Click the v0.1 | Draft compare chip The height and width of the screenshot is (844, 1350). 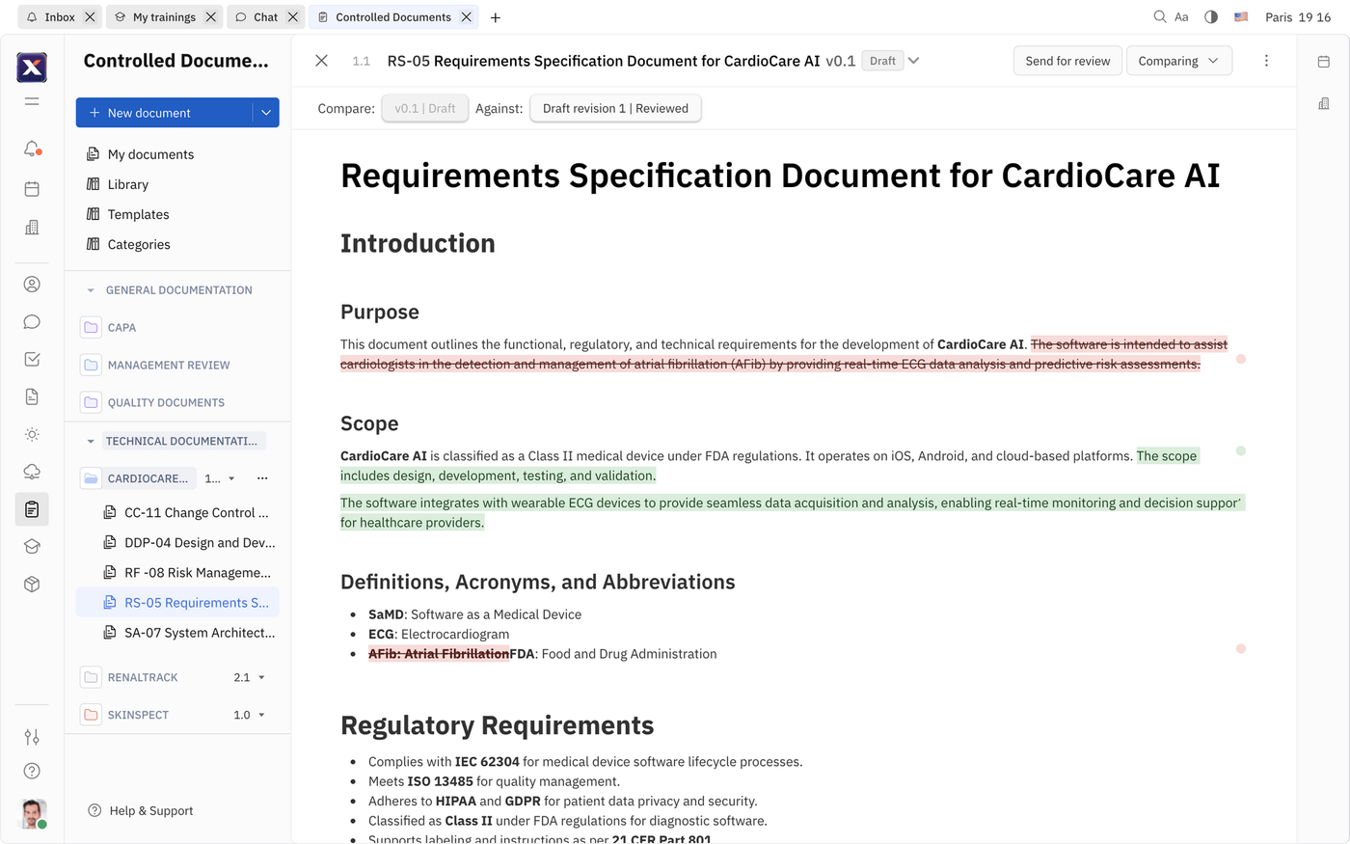point(425,108)
